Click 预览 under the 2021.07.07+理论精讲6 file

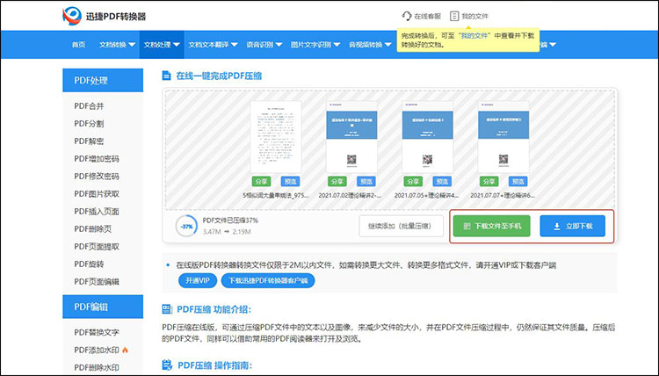[x=518, y=182]
